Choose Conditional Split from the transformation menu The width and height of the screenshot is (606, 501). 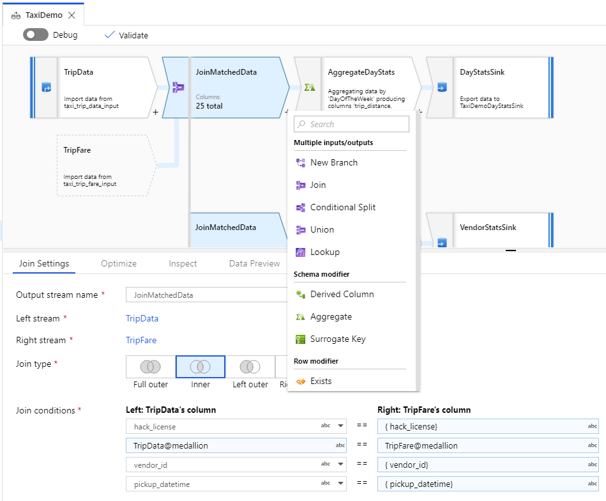(x=342, y=207)
